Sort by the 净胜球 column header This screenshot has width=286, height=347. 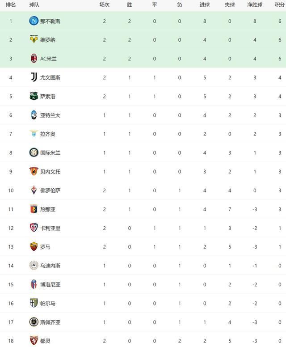click(255, 4)
